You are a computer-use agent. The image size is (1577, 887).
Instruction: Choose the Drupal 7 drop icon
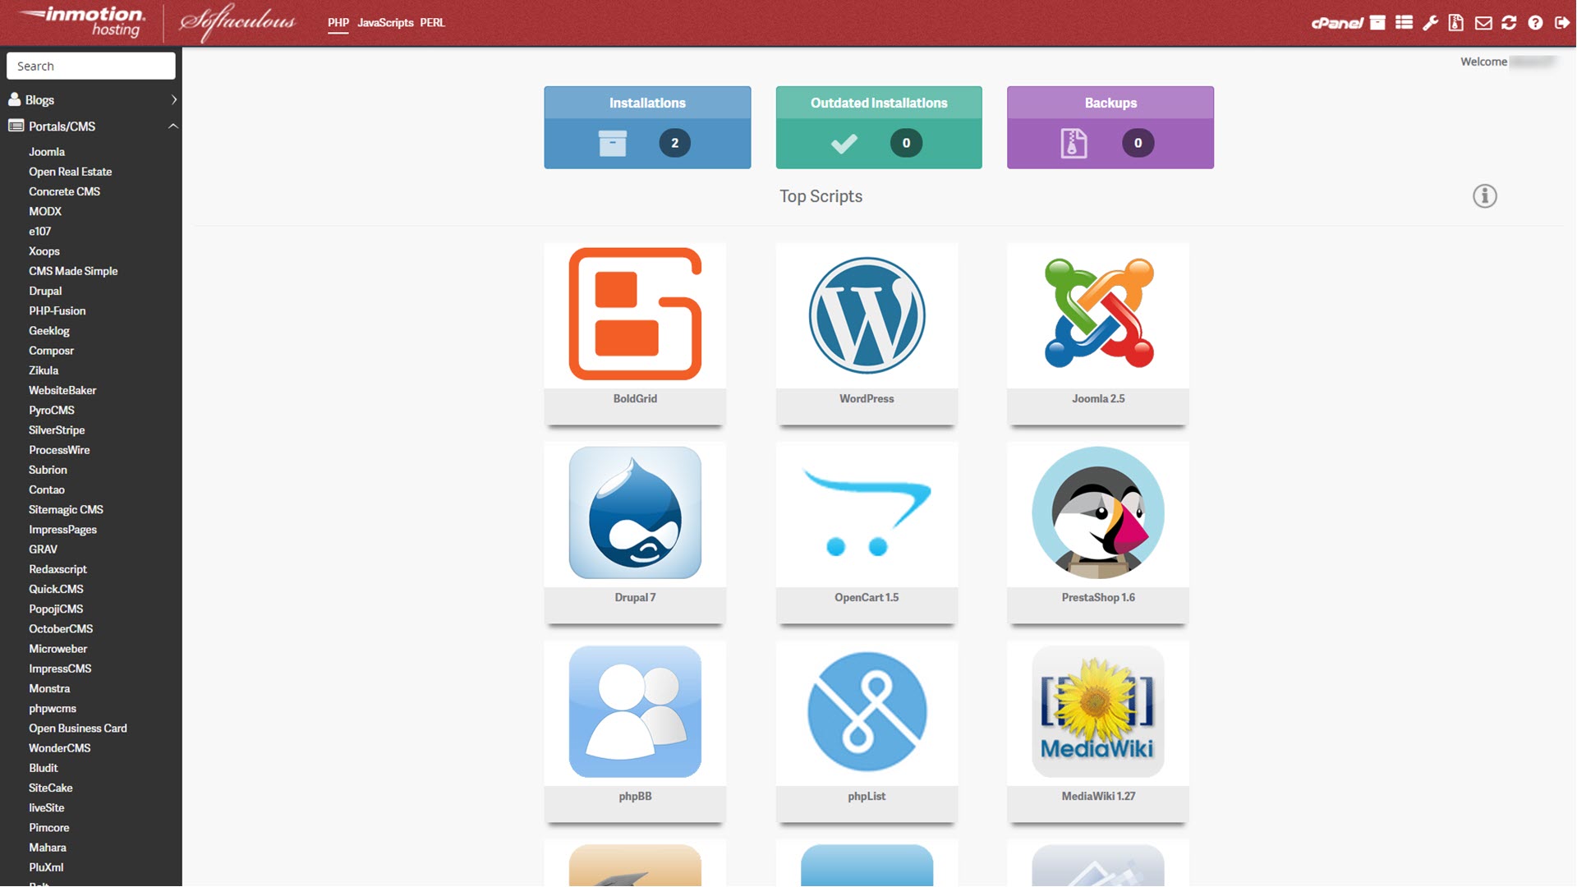point(635,512)
